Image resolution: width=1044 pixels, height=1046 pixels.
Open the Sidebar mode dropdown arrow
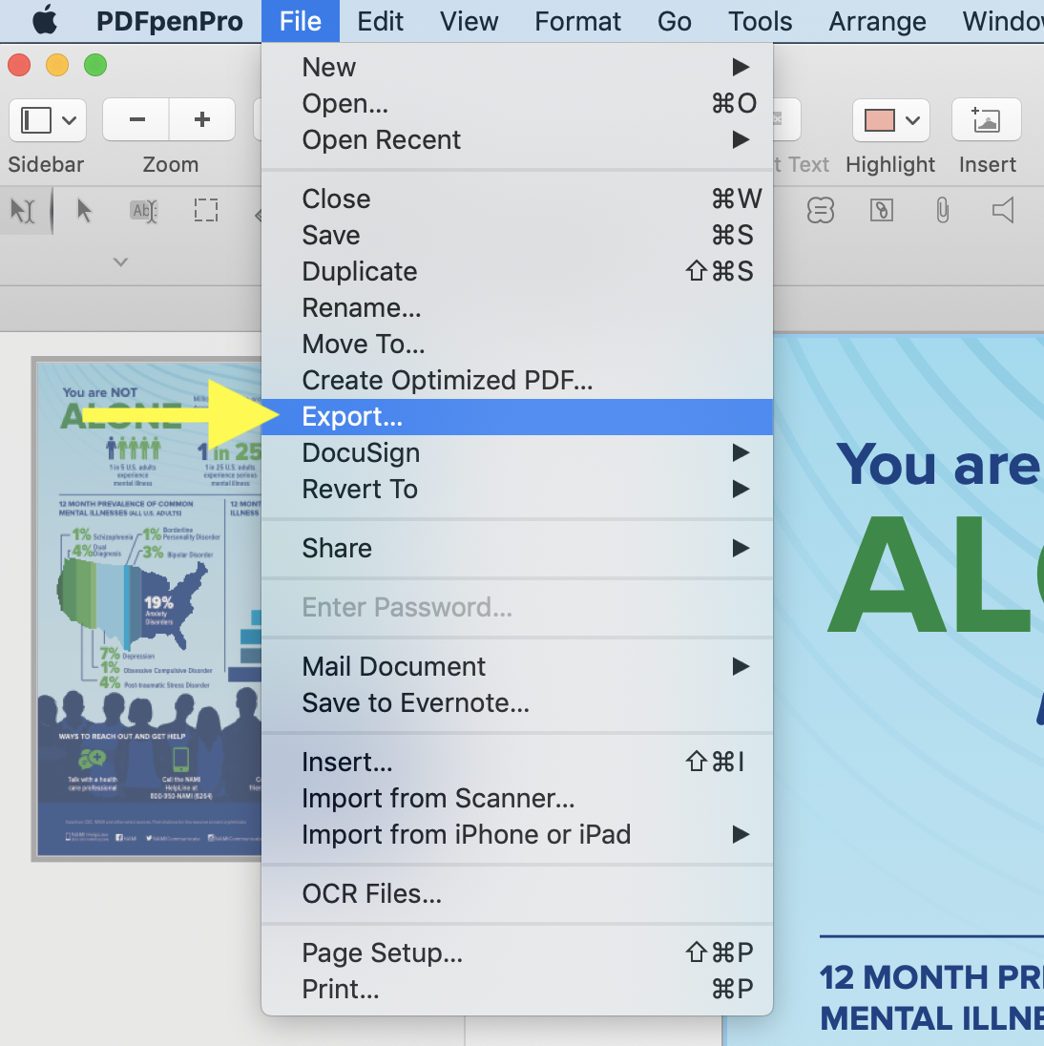pyautogui.click(x=70, y=121)
